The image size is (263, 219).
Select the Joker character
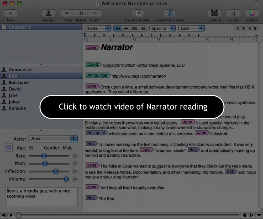tap(41, 102)
